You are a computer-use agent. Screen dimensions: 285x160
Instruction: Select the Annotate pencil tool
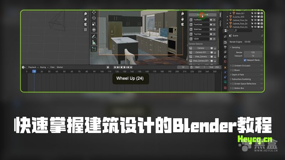[94, 37]
